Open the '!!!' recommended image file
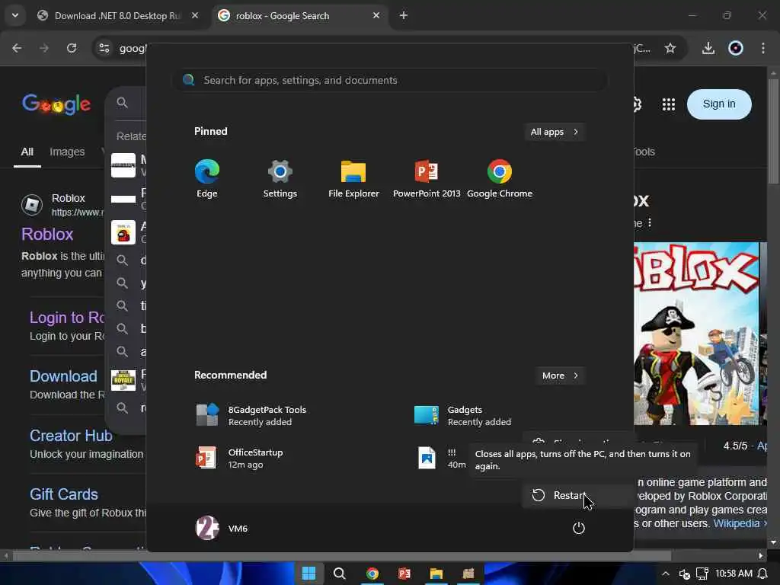This screenshot has width=780, height=585. point(440,458)
